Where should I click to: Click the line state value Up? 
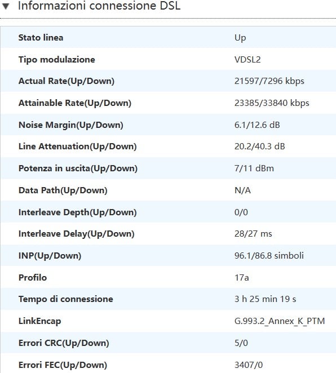click(240, 38)
